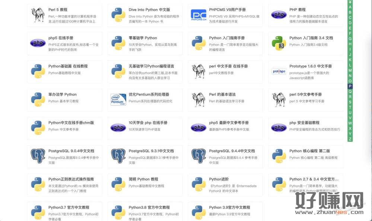Viewport: 372px width, 221px height.
Task: Click the Prototype logo icon
Action: click(279, 71)
